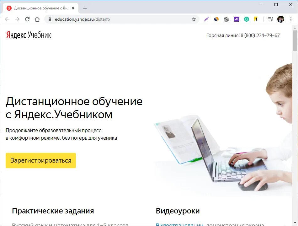Viewport: 298px width, 226px height.
Task: Open a new browser tab
Action: (85, 8)
